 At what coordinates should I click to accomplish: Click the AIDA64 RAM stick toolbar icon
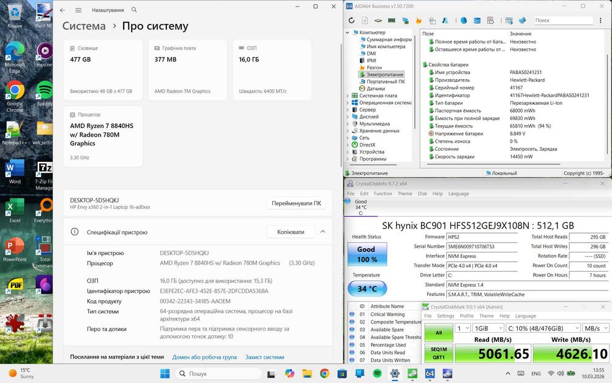[392, 20]
